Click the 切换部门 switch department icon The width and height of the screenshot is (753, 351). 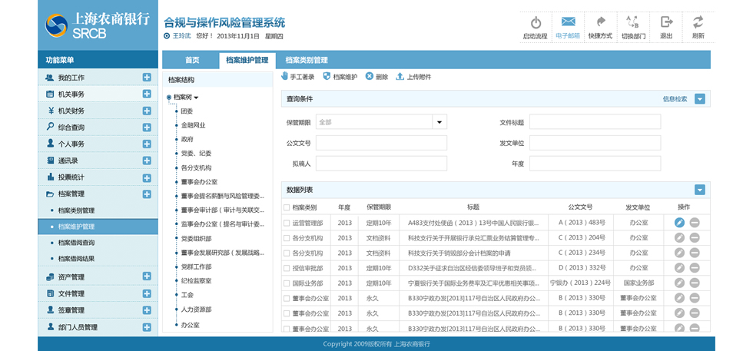coord(633,23)
